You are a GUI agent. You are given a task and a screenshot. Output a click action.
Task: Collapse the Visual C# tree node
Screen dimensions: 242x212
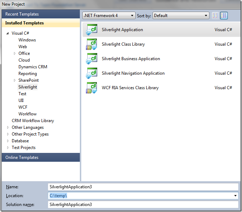pos(7,33)
